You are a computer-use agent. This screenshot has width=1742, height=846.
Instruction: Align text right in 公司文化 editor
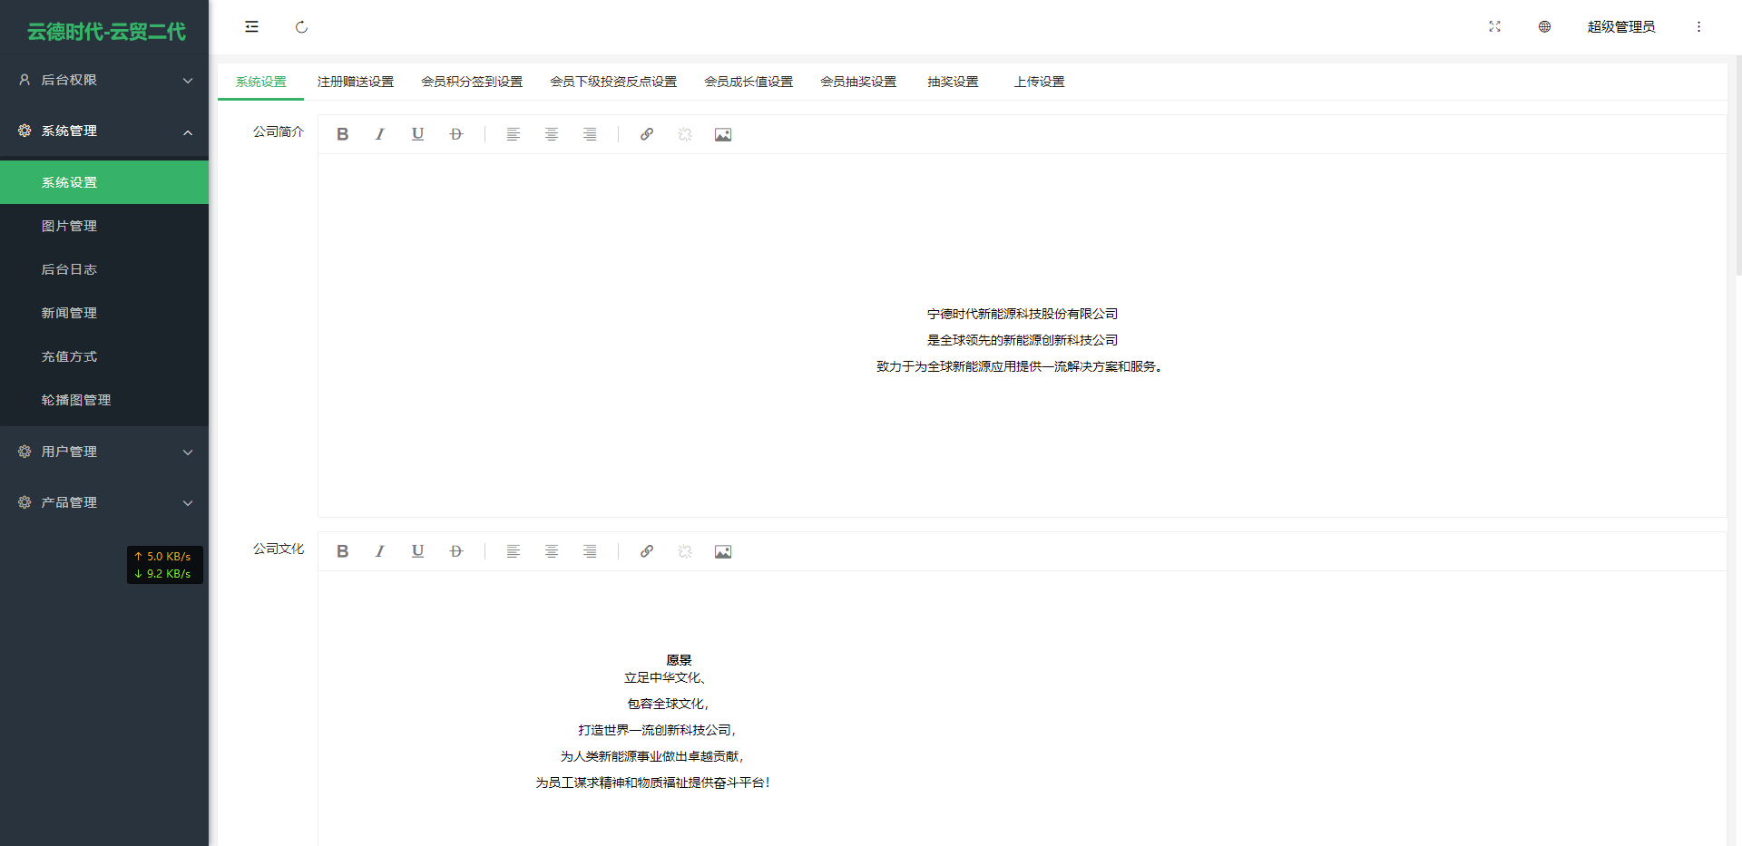coord(590,551)
